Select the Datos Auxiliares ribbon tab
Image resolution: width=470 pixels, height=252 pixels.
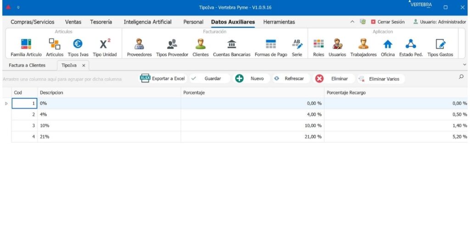(233, 22)
